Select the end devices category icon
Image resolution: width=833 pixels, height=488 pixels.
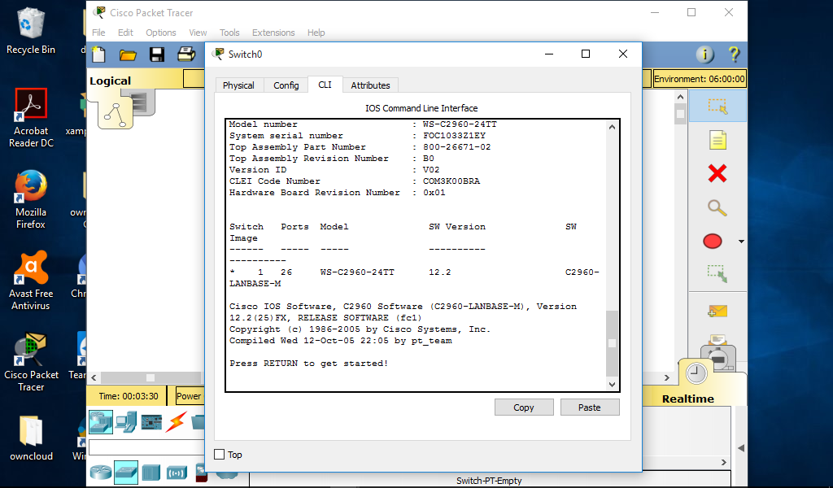(126, 422)
